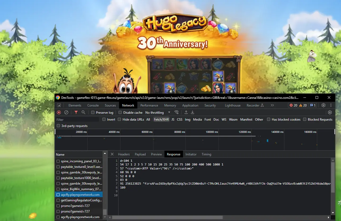Filter requests by Img
Viewport: 341px width, 221px height.
coord(188,120)
